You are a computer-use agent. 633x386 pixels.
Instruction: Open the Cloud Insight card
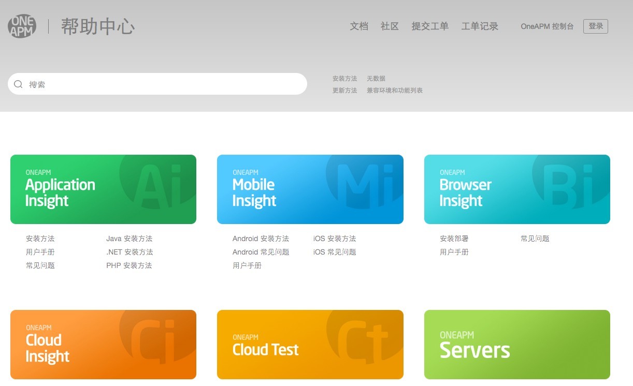[x=103, y=345]
